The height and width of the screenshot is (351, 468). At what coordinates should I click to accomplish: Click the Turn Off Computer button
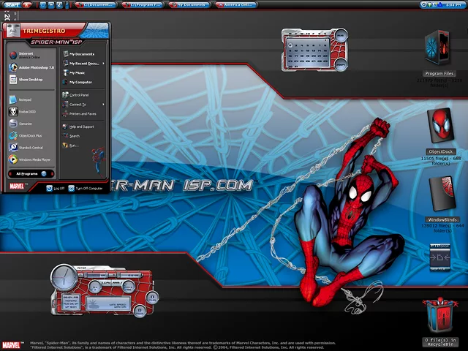click(85, 188)
